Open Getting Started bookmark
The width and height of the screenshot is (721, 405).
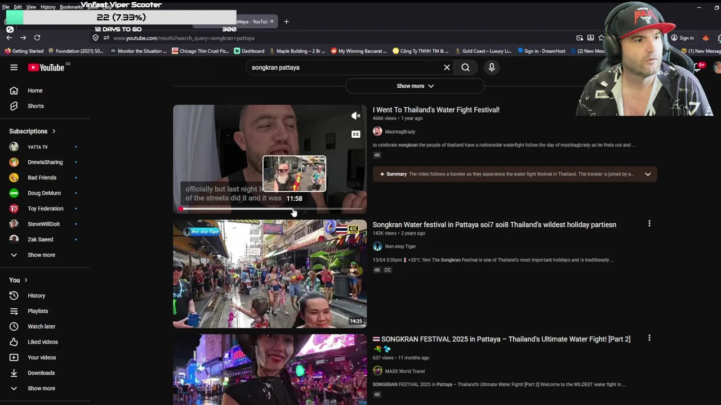[x=24, y=51]
